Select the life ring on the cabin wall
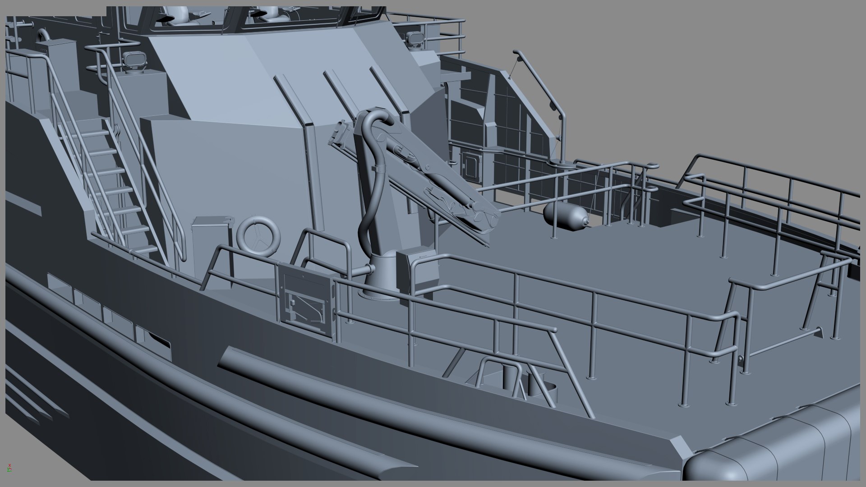This screenshot has height=487, width=866. coord(259,237)
